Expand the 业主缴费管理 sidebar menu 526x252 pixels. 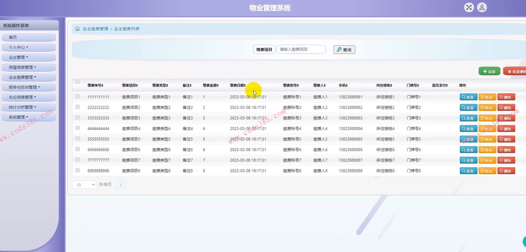tap(29, 77)
